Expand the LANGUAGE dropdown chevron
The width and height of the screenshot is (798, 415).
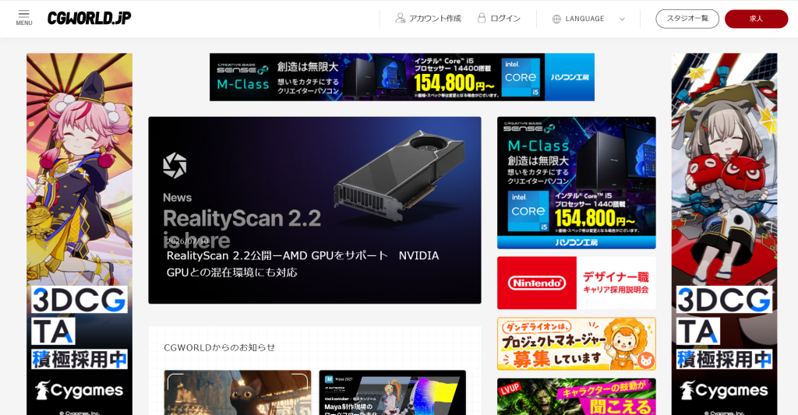coord(622,19)
